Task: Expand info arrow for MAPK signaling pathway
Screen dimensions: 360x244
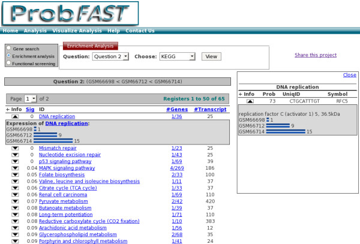Action: click(16, 168)
